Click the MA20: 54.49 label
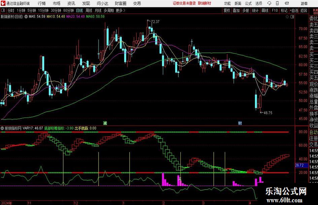This screenshot has height=205, width=318. [75, 16]
